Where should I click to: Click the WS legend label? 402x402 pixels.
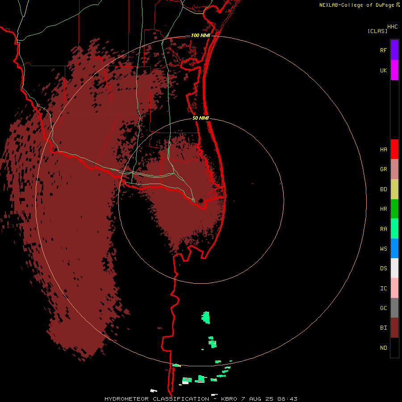click(383, 249)
